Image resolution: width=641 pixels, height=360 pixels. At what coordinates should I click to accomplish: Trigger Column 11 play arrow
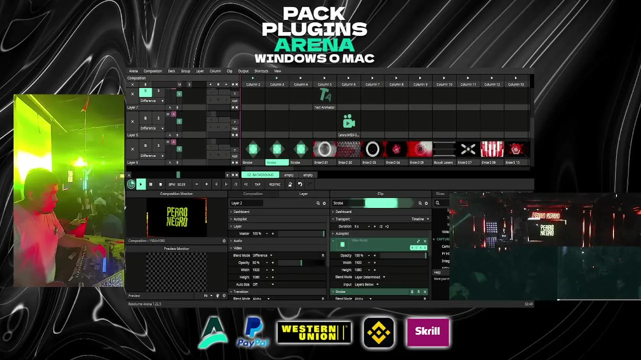pyautogui.click(x=468, y=78)
